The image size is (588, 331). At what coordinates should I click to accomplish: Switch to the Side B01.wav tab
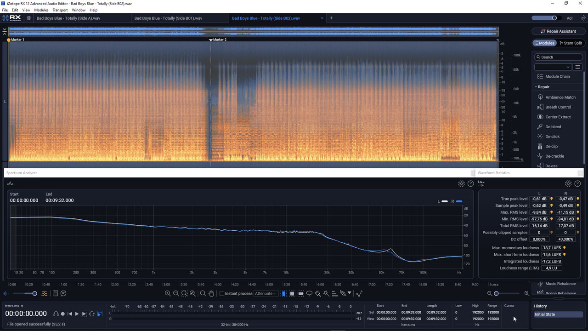coord(168,18)
